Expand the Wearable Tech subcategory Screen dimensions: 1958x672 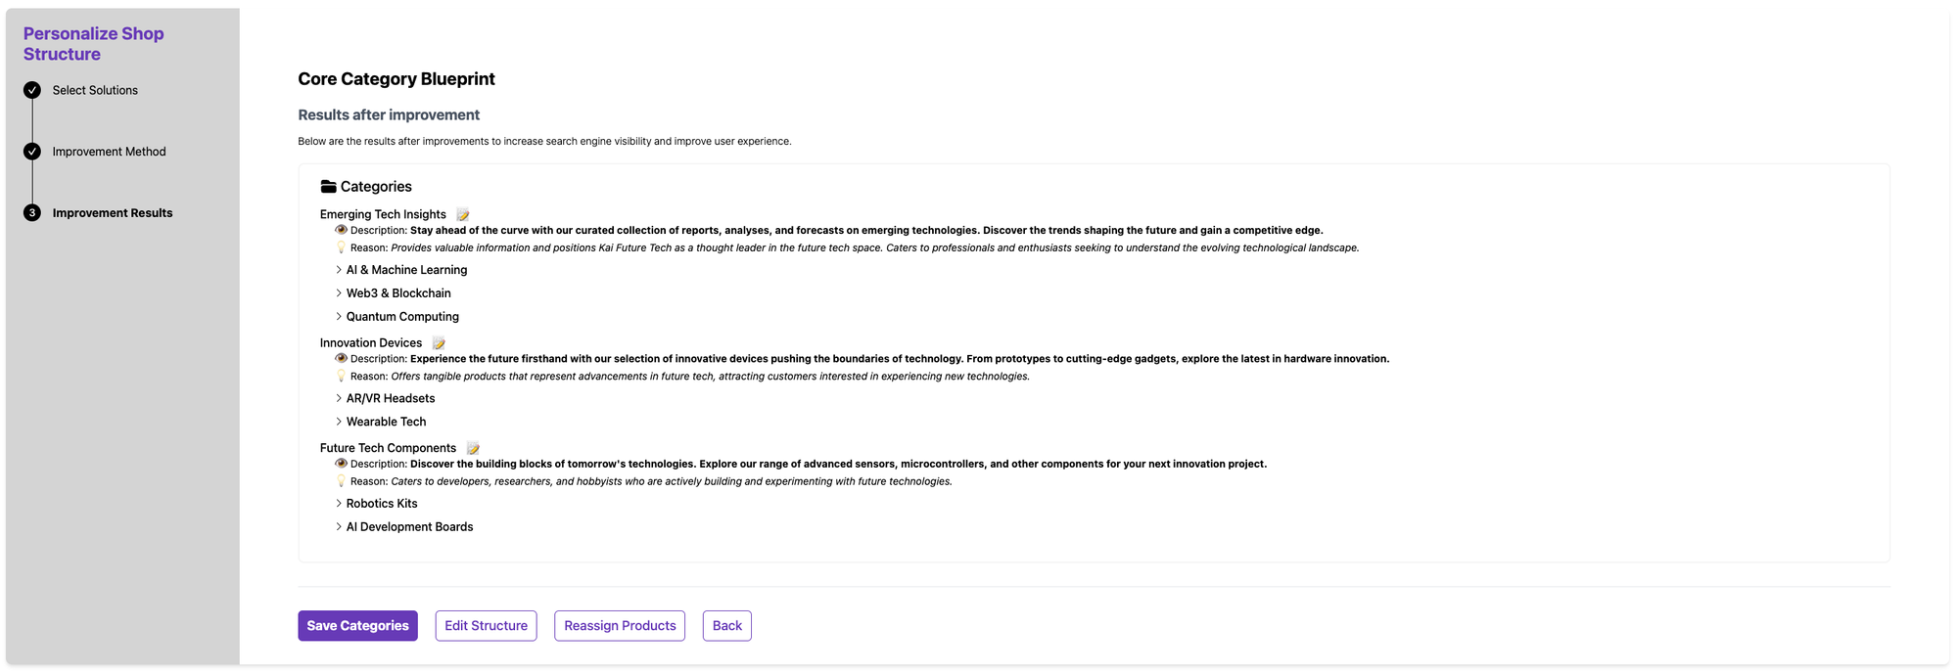[339, 423]
